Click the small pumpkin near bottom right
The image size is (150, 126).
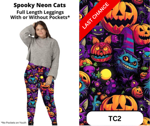138,92
